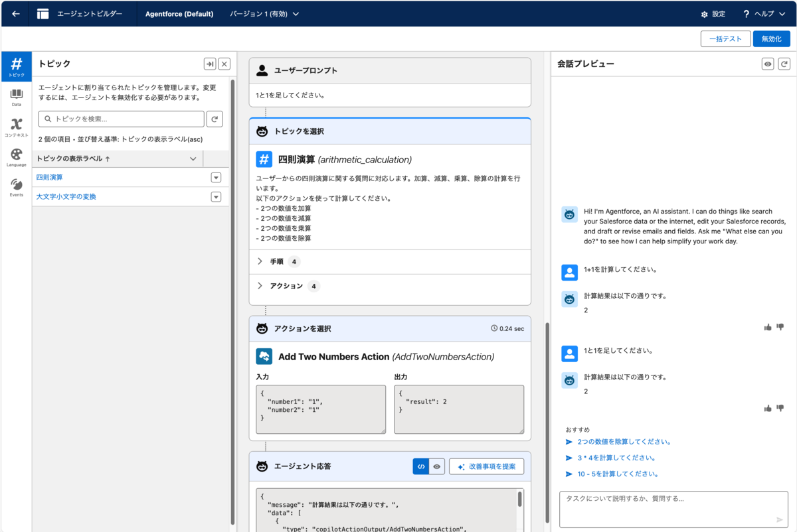Thumbs up the first 計算結果 reply

[768, 327]
